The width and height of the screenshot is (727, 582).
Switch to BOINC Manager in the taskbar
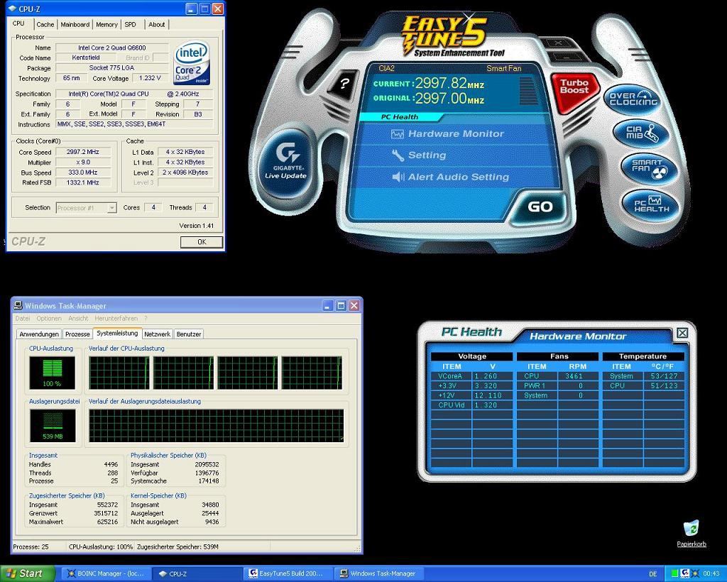point(106,573)
